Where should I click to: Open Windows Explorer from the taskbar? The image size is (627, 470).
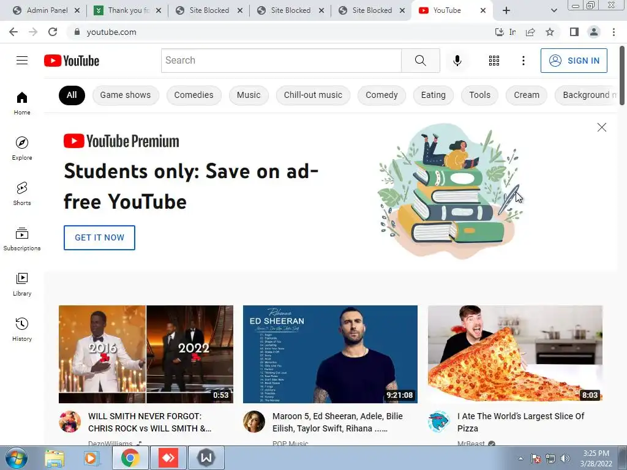[x=54, y=458]
